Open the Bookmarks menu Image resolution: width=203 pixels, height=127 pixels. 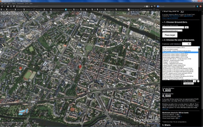(20, 4)
